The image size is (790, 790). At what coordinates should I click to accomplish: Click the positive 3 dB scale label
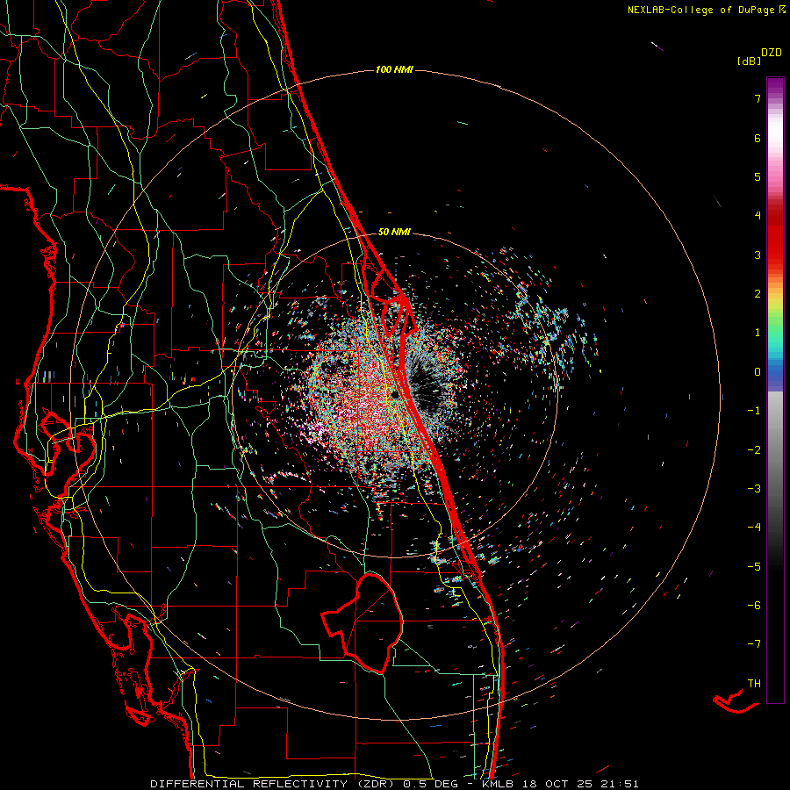point(758,255)
